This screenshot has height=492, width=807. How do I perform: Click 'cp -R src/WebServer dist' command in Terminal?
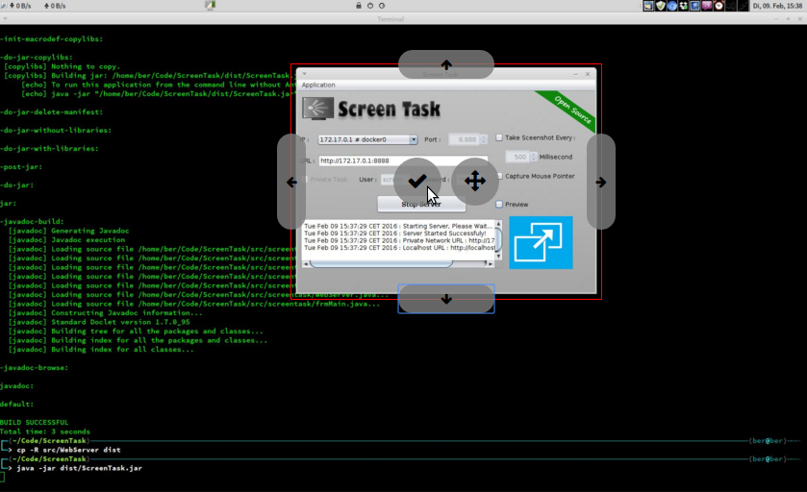pyautogui.click(x=68, y=450)
